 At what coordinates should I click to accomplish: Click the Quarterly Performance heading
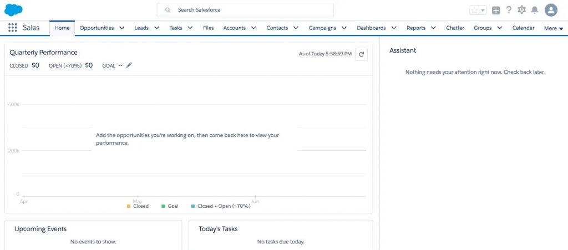click(43, 53)
